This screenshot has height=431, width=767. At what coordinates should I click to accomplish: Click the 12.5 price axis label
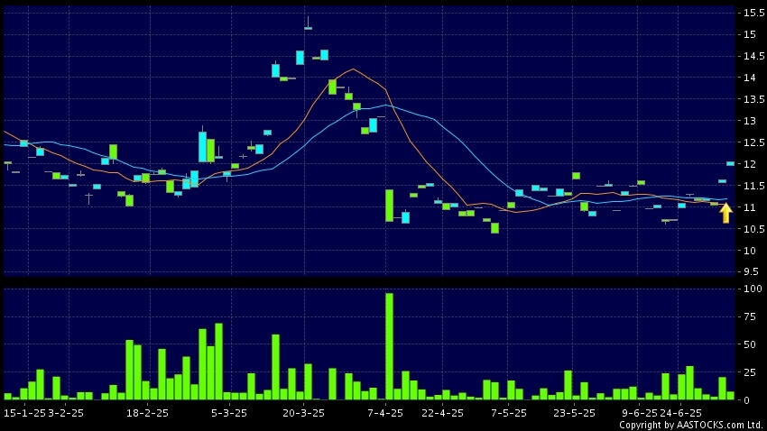[x=753, y=142]
